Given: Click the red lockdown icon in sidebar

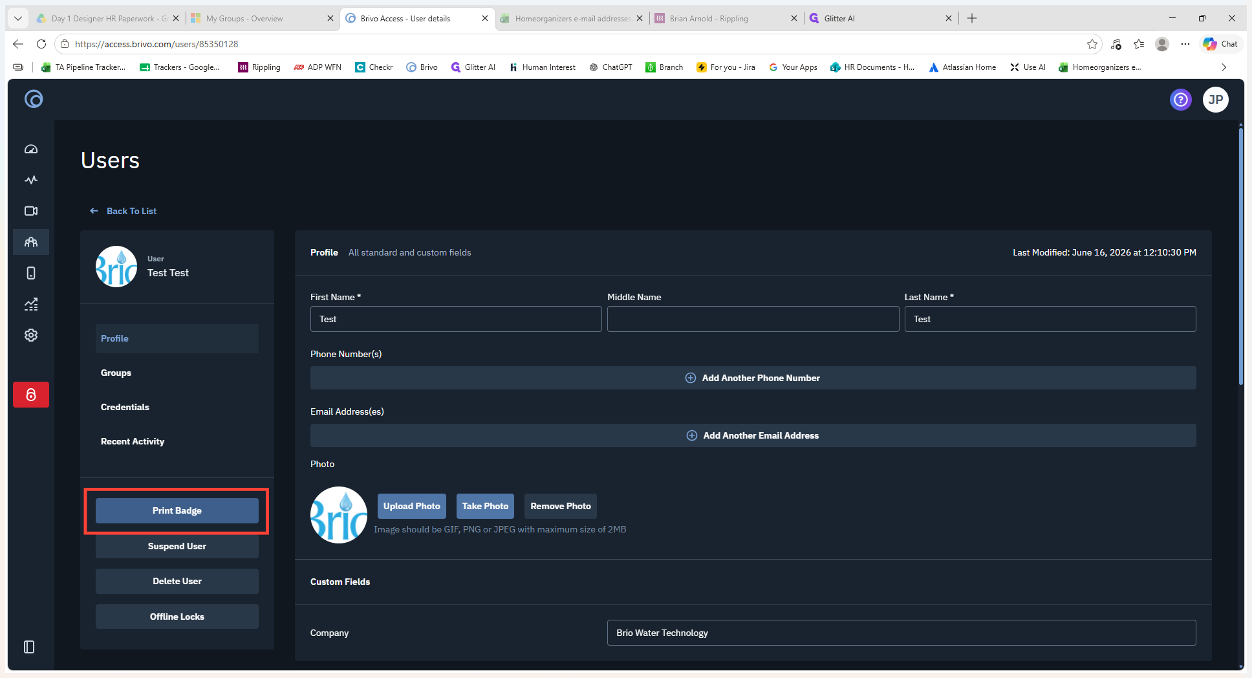Looking at the screenshot, I should [31, 395].
